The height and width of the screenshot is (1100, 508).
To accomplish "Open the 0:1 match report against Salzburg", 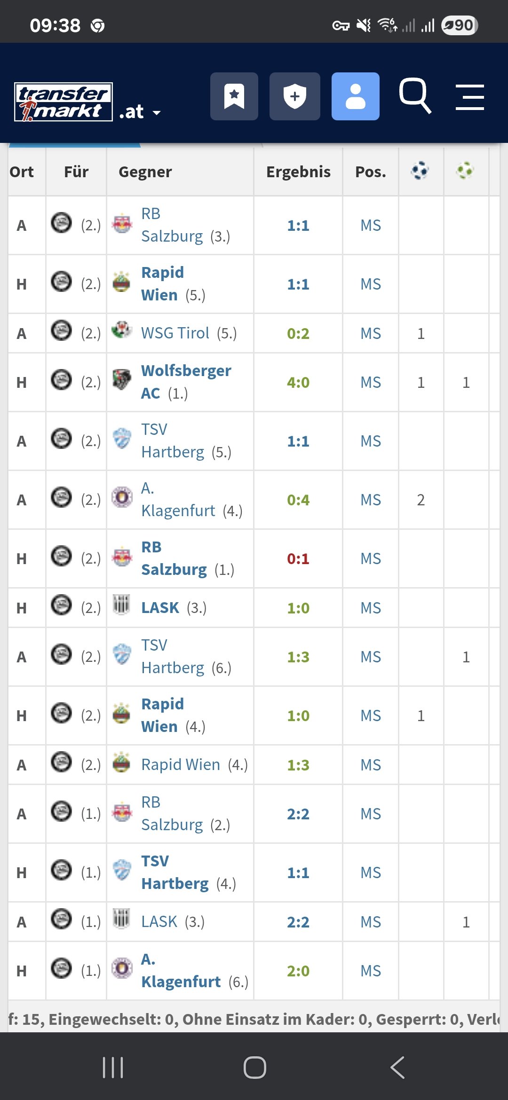I will [298, 559].
